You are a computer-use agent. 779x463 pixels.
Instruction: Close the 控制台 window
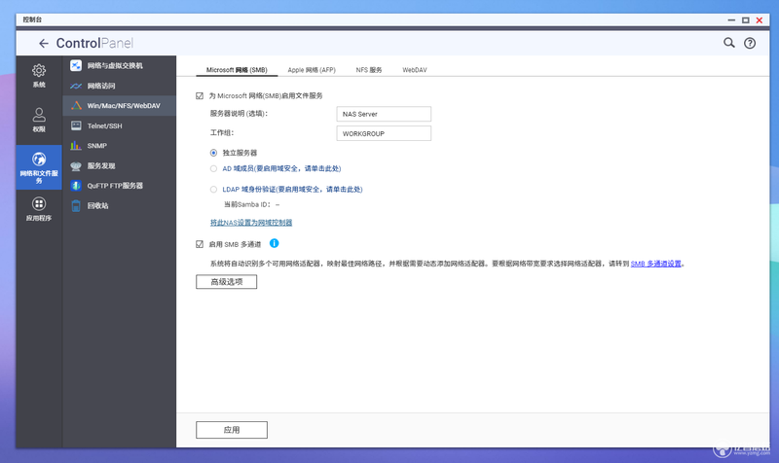[x=760, y=20]
